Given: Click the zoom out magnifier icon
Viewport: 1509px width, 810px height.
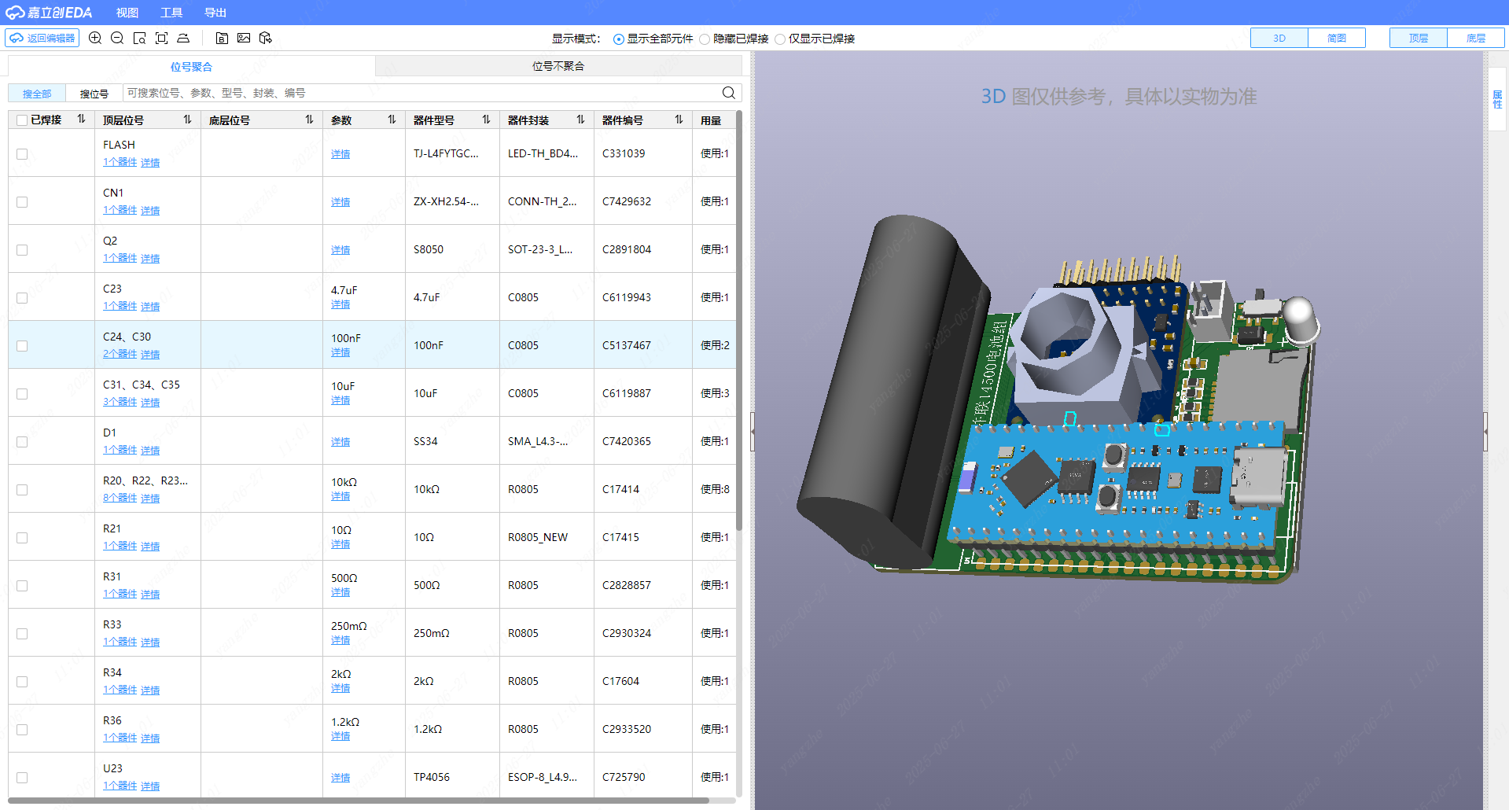Looking at the screenshot, I should [117, 38].
